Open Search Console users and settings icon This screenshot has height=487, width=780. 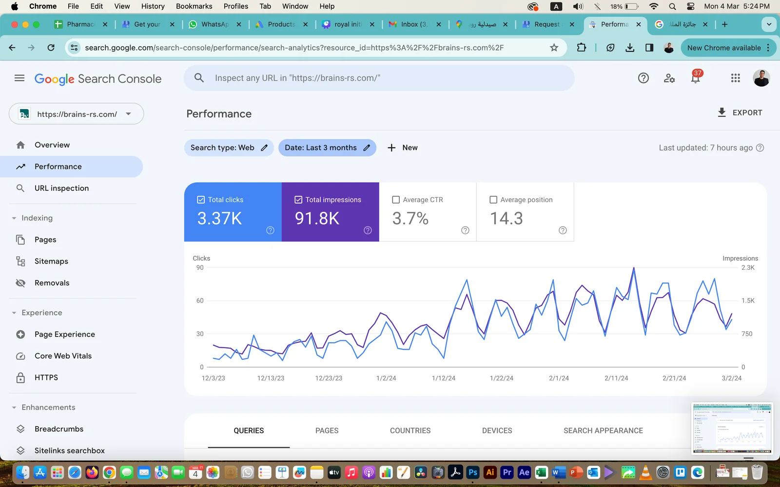click(669, 78)
